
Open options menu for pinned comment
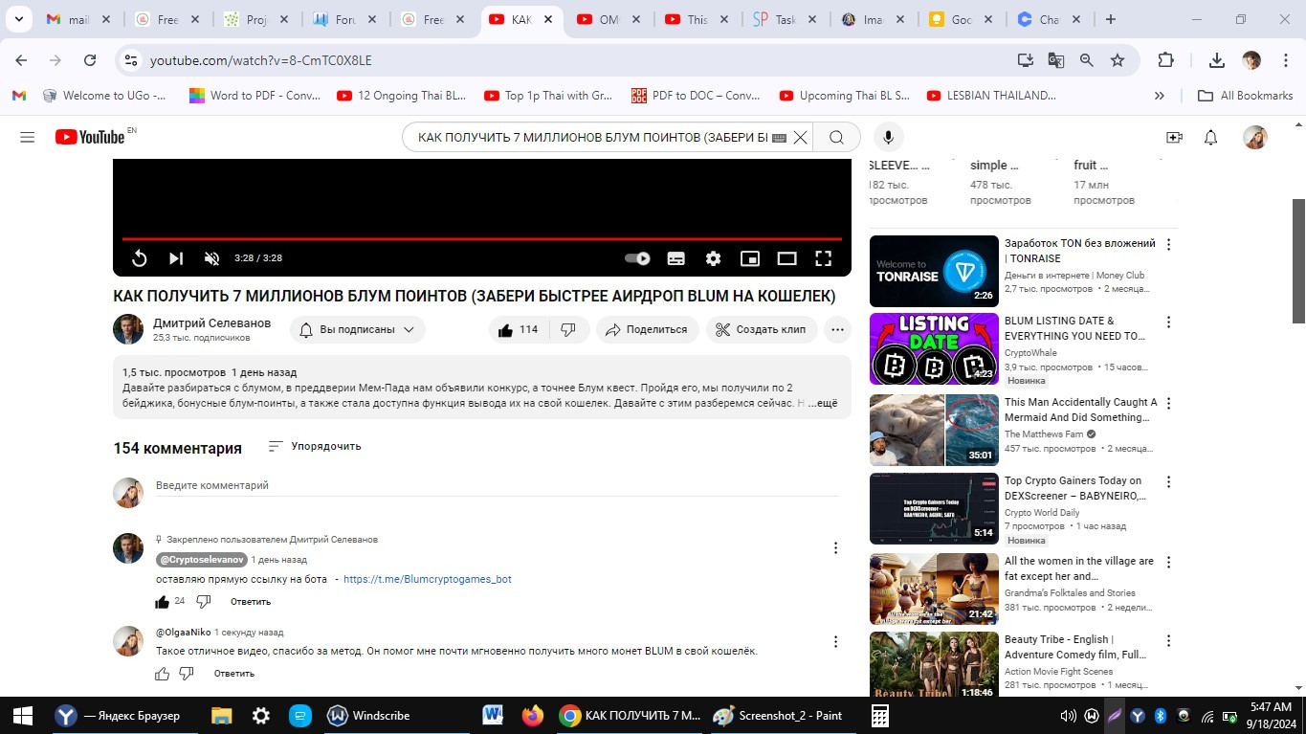[x=835, y=548]
